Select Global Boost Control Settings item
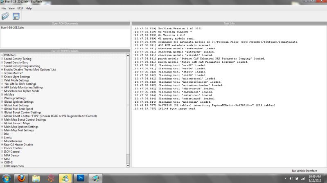The width and height of the screenshot is (327, 183). pyautogui.click(x=23, y=112)
